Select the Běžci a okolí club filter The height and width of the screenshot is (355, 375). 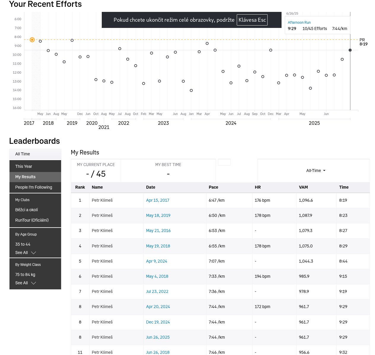click(27, 210)
